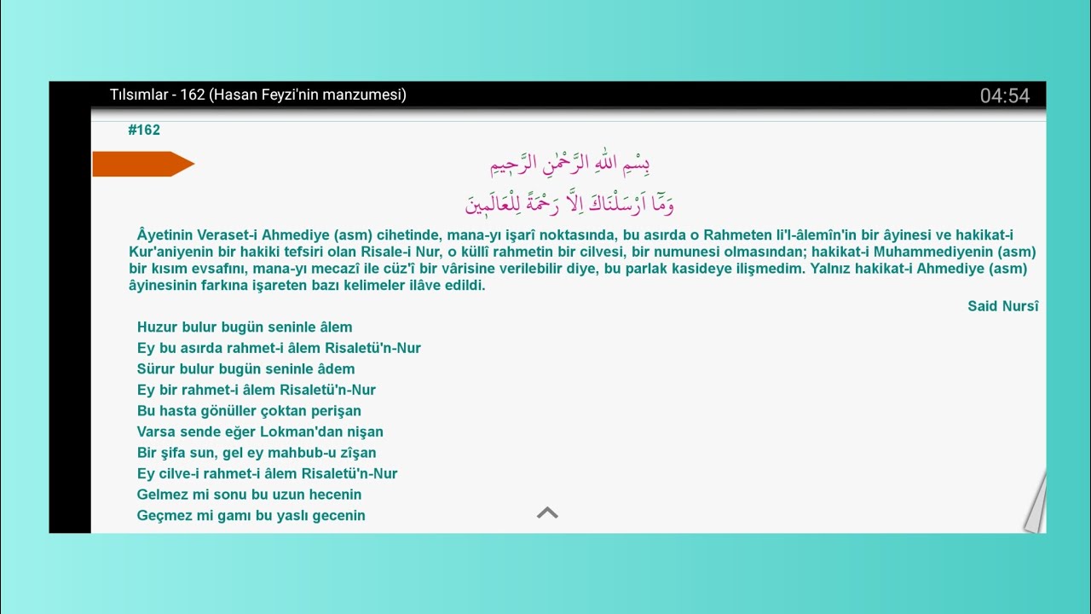Tap paragraph line starting 'Âyetinin Veraset-i Ahmediye'
The width and height of the screenshot is (1091, 614).
pos(574,235)
